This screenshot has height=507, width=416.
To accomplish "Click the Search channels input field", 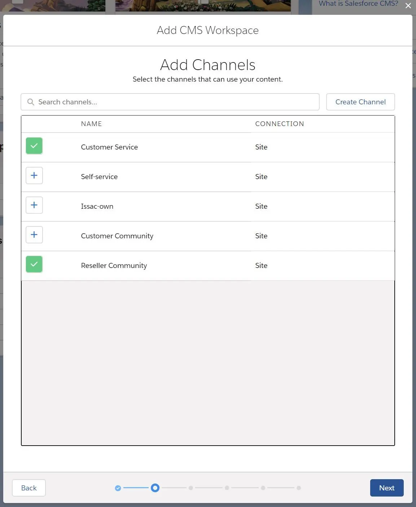I will click(x=170, y=102).
